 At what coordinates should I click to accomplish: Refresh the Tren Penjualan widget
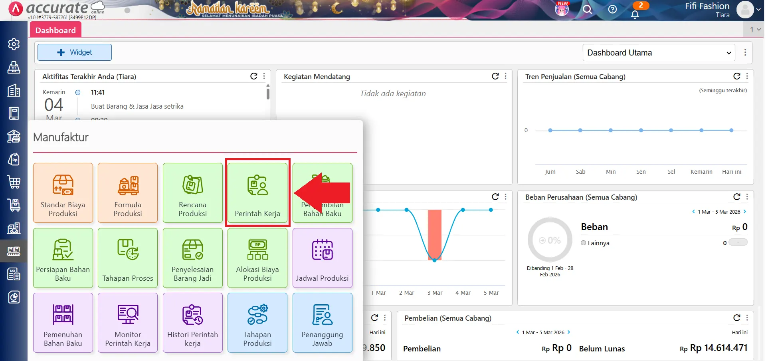pos(736,76)
